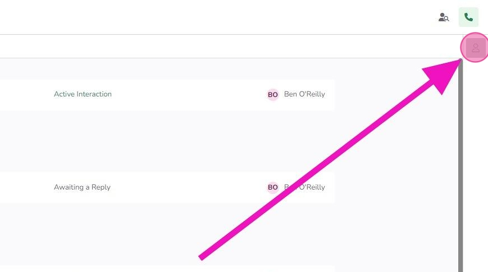This screenshot has width=488, height=272.
Task: Click BO avatar in Active Interaction row
Action: click(x=272, y=95)
